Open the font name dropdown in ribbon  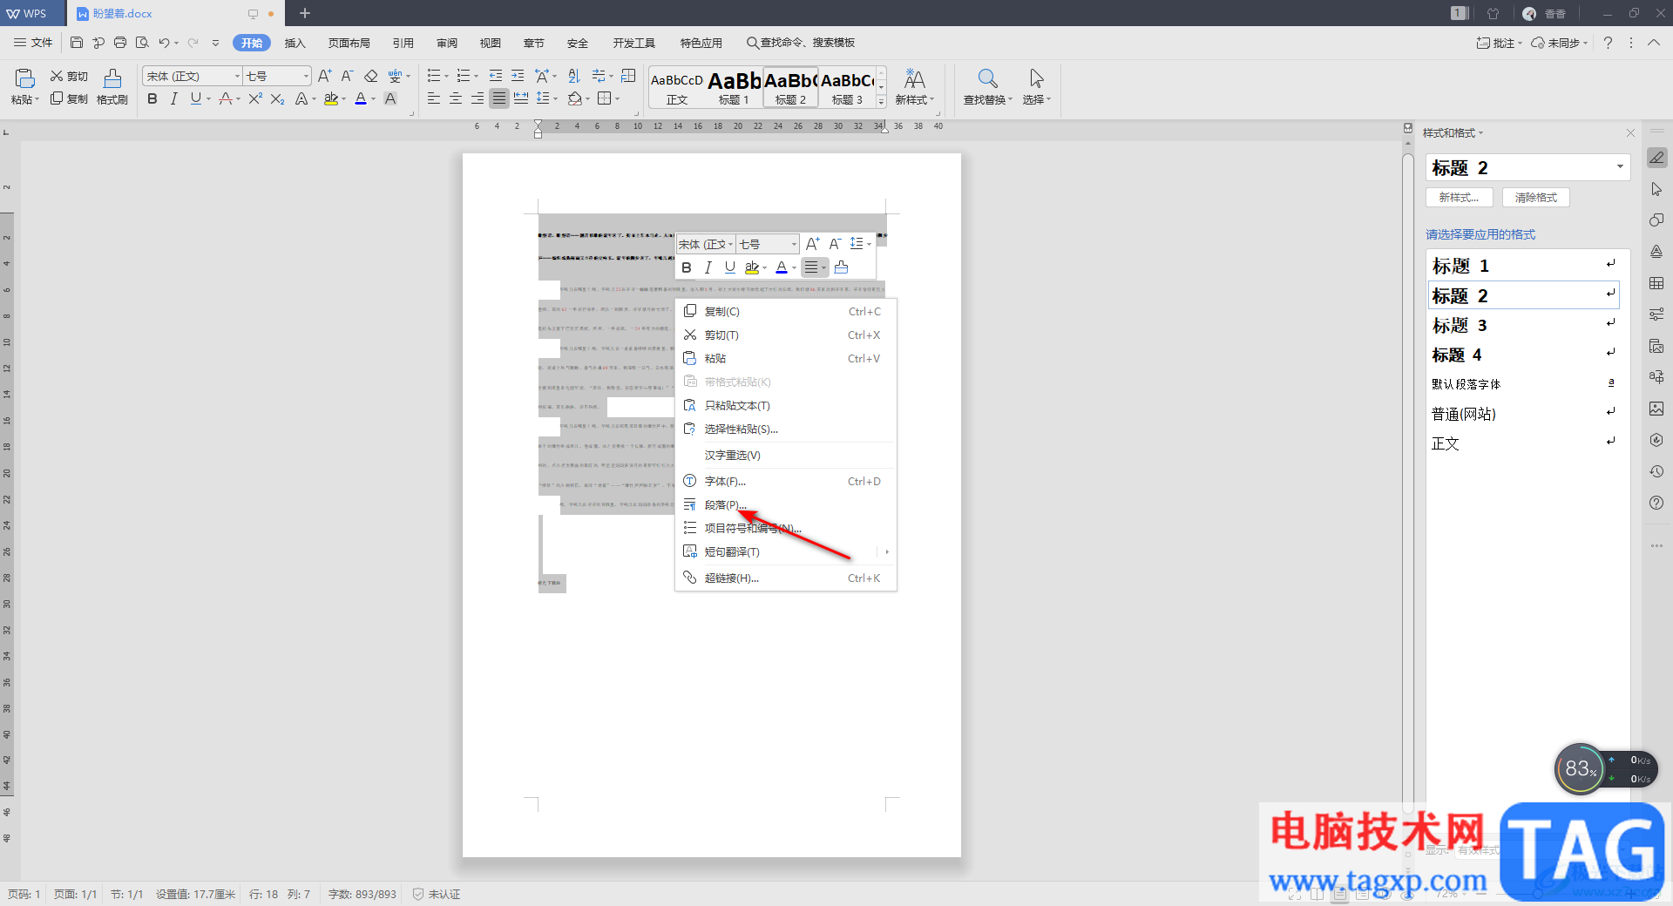192,77
